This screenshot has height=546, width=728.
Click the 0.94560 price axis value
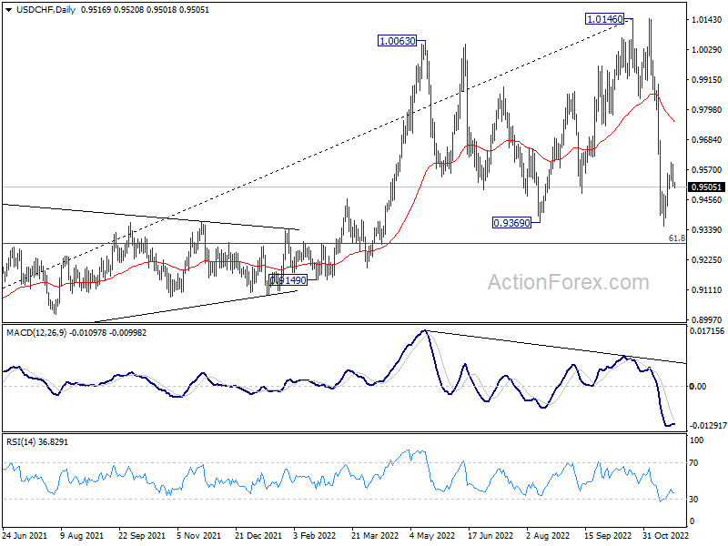pyautogui.click(x=707, y=200)
